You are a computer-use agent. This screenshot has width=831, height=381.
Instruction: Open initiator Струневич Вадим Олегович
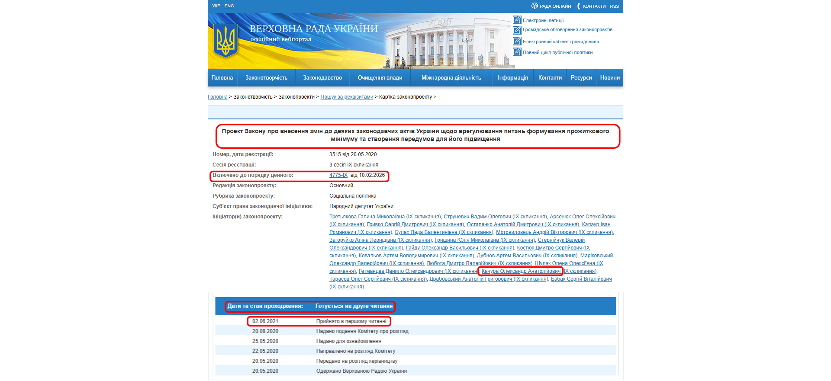(495, 217)
